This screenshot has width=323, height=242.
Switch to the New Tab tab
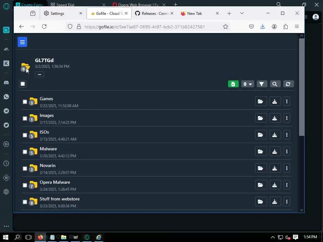pyautogui.click(x=200, y=13)
